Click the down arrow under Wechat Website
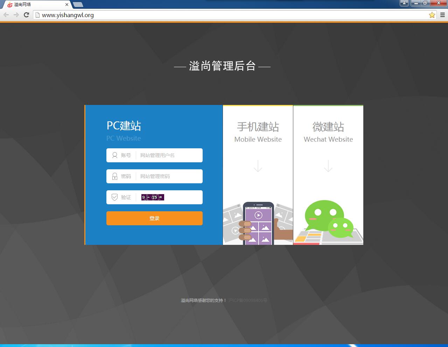The width and height of the screenshot is (448, 347). click(328, 166)
